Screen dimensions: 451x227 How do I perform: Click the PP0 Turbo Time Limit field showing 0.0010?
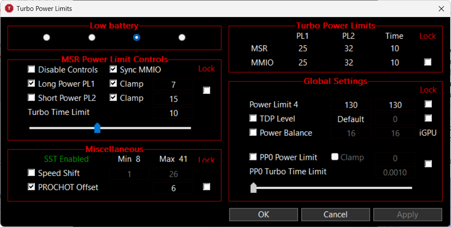[395, 172]
